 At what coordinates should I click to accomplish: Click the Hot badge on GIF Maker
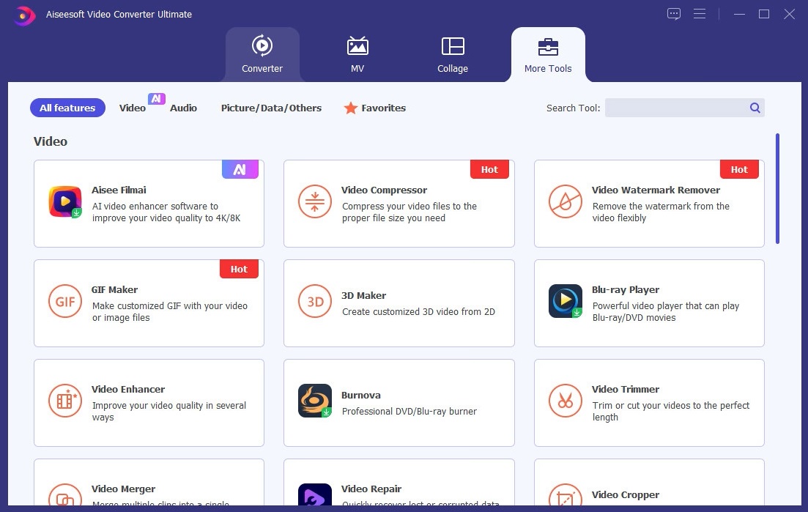pos(239,269)
